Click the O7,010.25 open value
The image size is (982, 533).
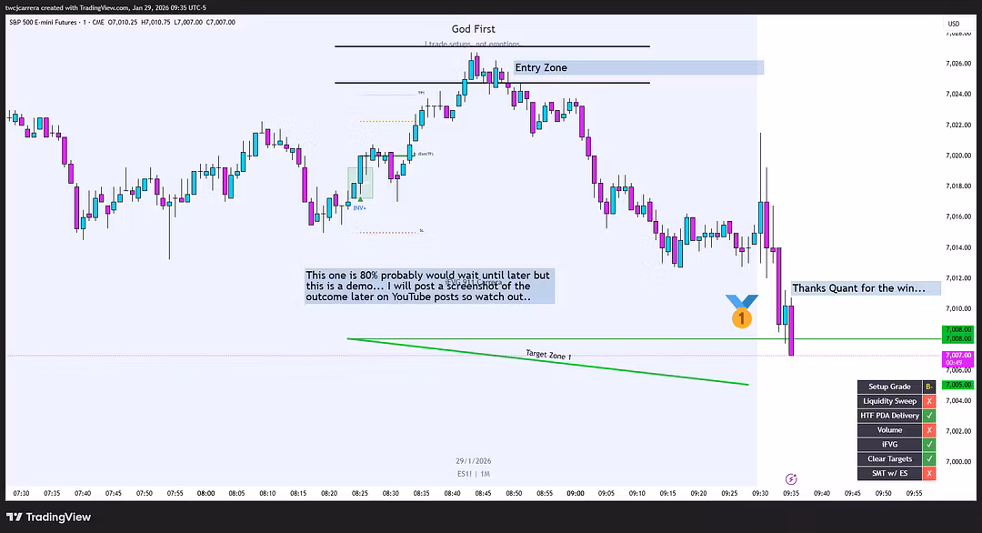pyautogui.click(x=123, y=22)
